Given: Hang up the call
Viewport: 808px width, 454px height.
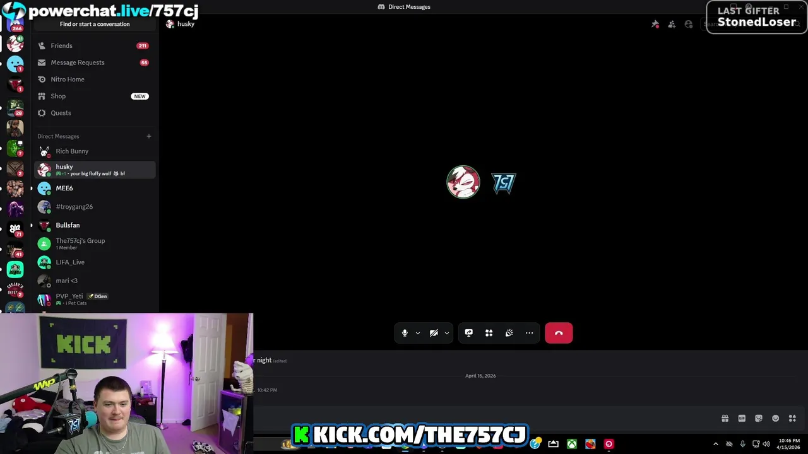Looking at the screenshot, I should click(559, 333).
